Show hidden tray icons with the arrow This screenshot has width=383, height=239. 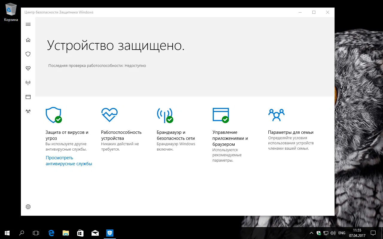pyautogui.click(x=311, y=233)
